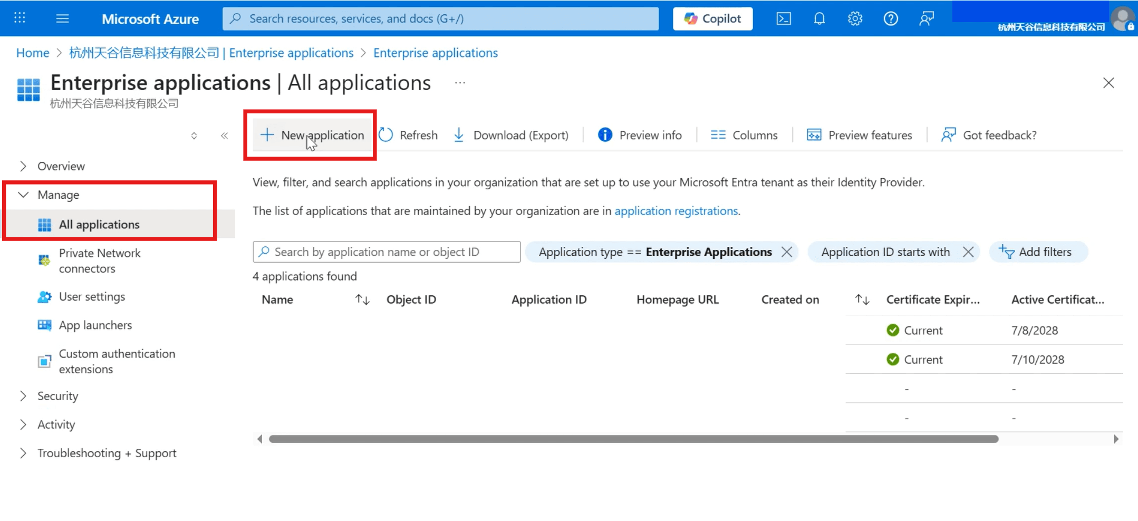This screenshot has height=521, width=1138.
Task: Focus the global search resources box
Action: pyautogui.click(x=440, y=18)
